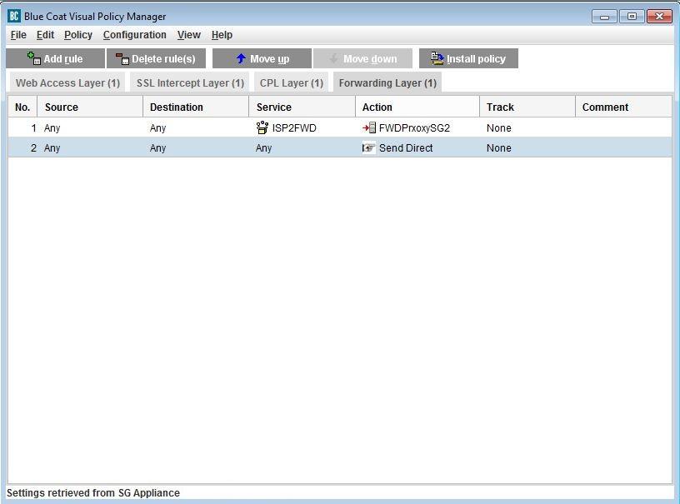
Task: Select the Forwarding Layer tab
Action: click(387, 83)
